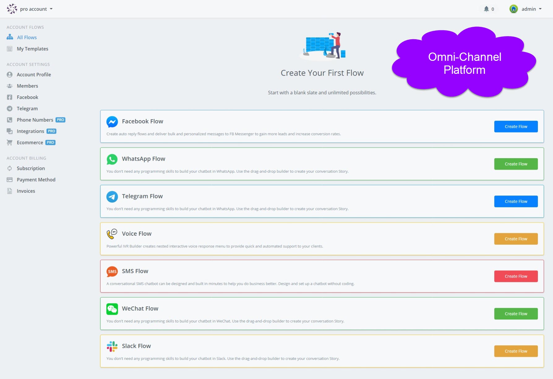Open the Members page
The image size is (553, 379).
(x=27, y=86)
